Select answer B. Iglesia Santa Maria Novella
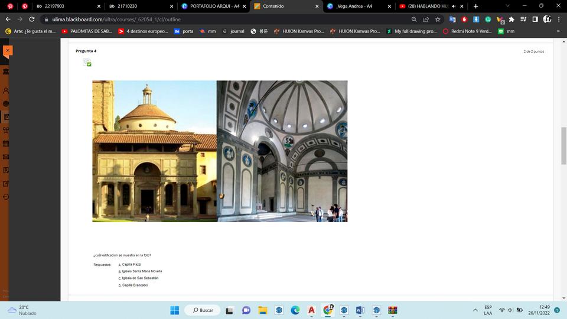 tap(142, 271)
